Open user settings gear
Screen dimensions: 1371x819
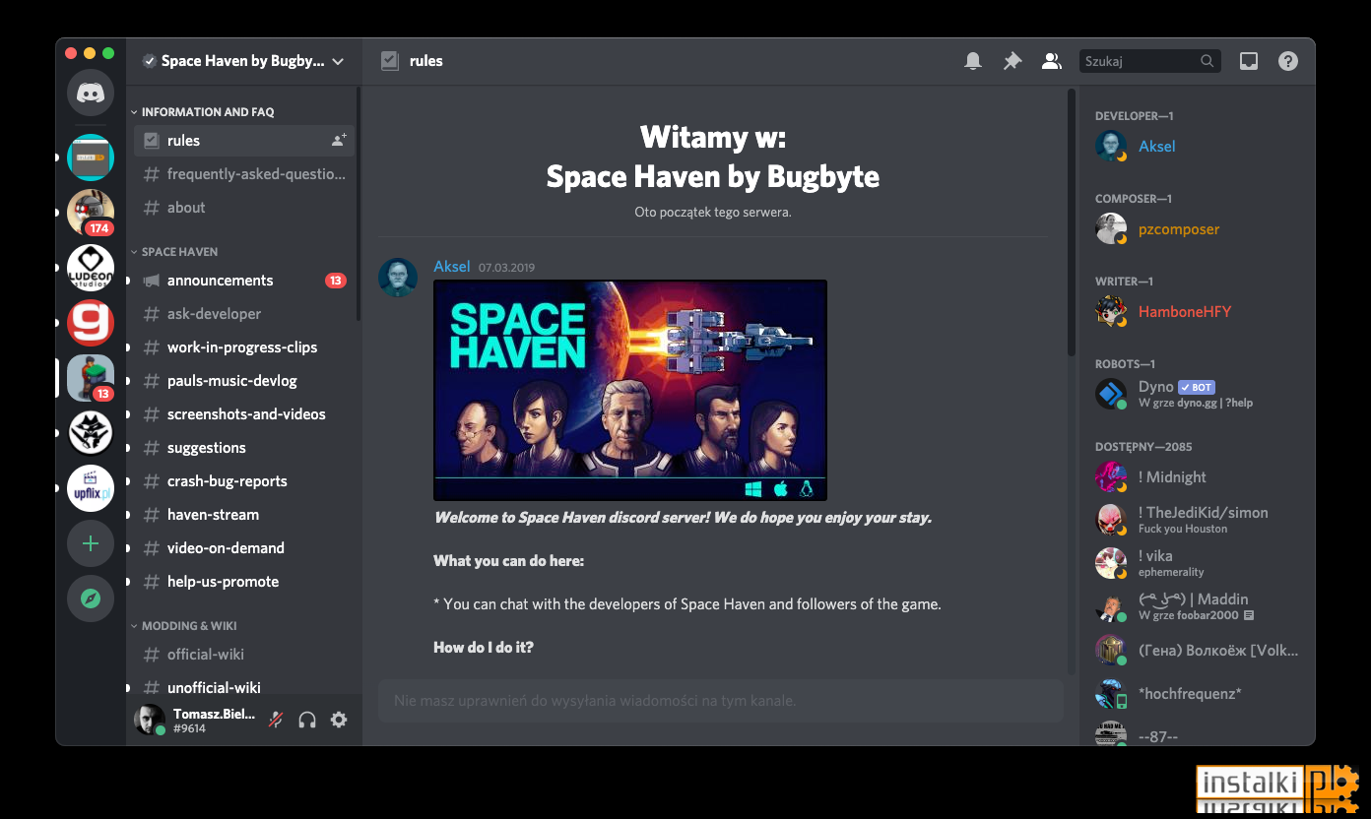[x=339, y=720]
